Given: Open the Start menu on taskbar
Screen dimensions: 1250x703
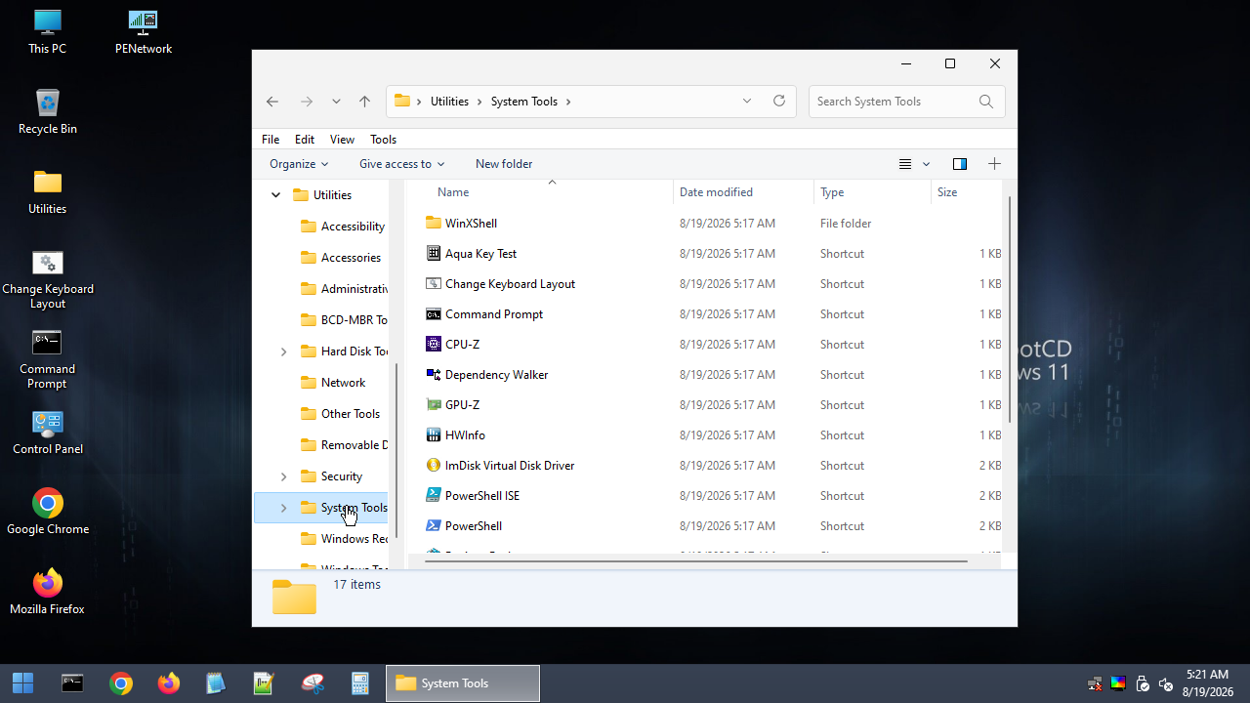Looking at the screenshot, I should click(22, 683).
